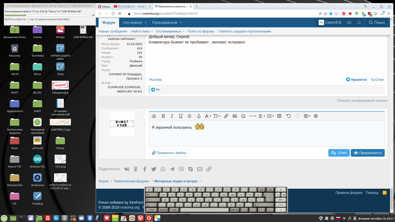Viewport: 395px width, 222px height.
Task: Click the insert image icon in editor
Action: tap(235, 116)
